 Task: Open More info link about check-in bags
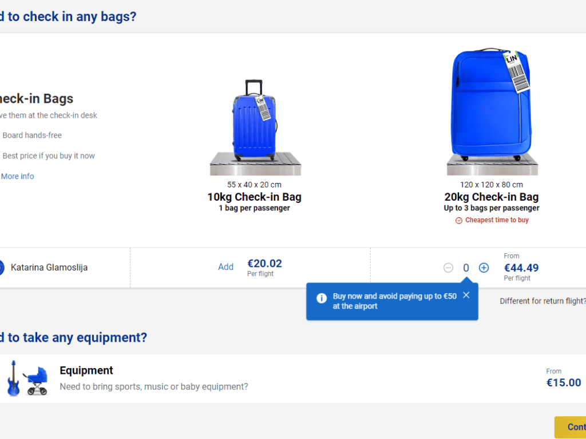click(x=17, y=176)
